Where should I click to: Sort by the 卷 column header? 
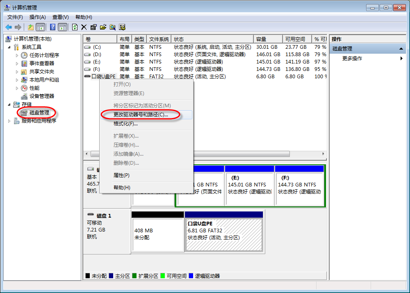100,39
